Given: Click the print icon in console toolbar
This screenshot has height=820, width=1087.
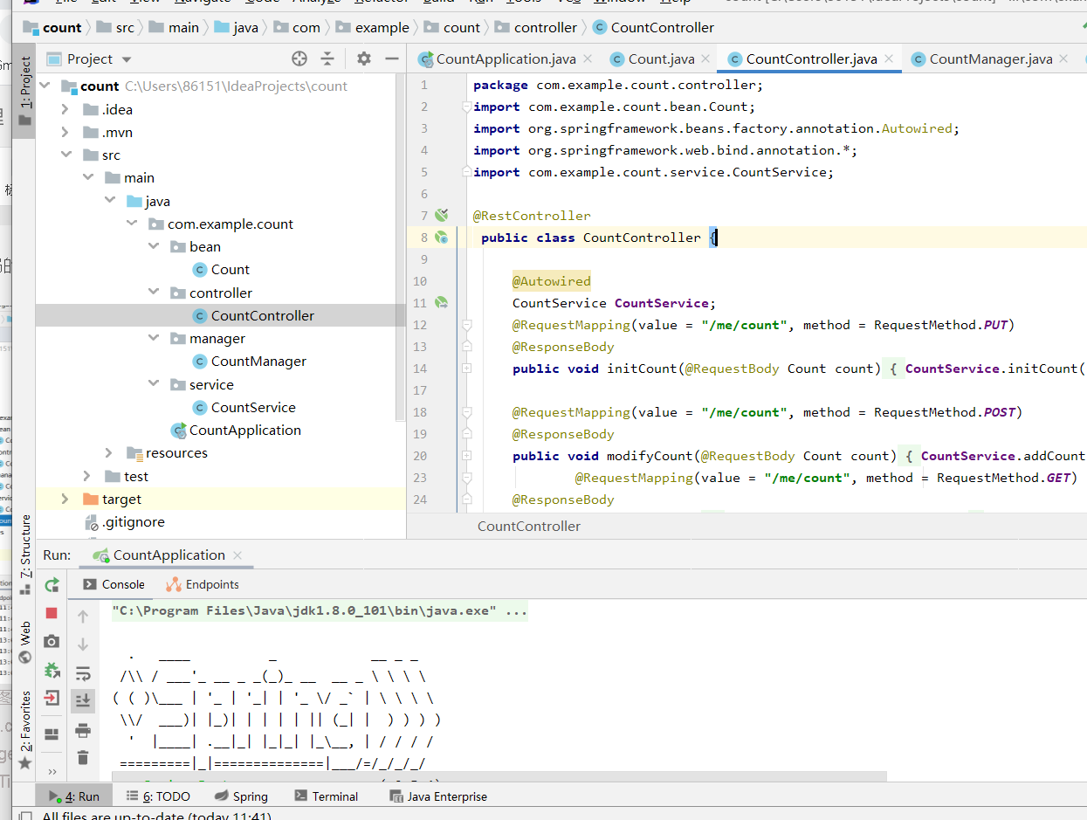Looking at the screenshot, I should coord(83,730).
